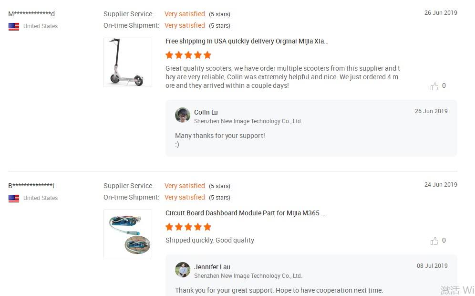Click five-star rating on circuit board review

click(x=188, y=227)
